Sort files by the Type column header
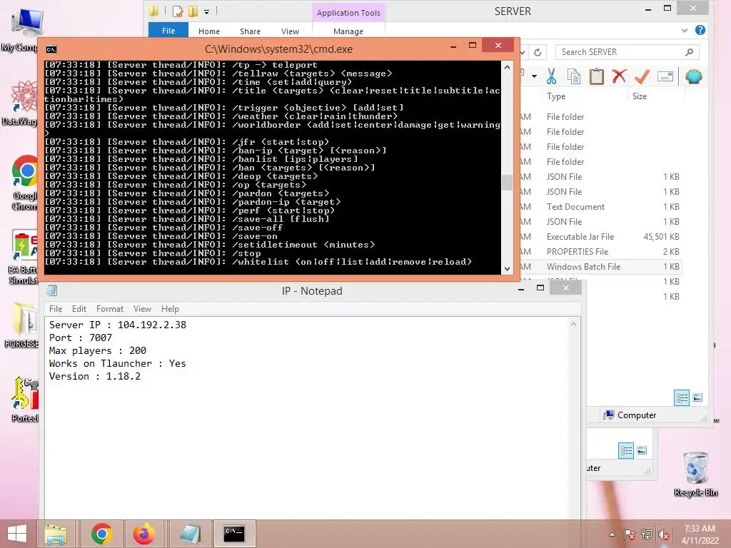731x548 pixels. pos(556,96)
